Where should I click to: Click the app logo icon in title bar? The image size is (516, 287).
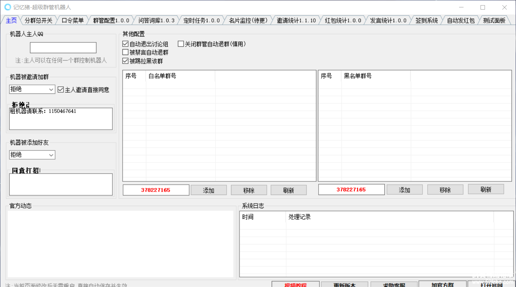click(x=7, y=7)
